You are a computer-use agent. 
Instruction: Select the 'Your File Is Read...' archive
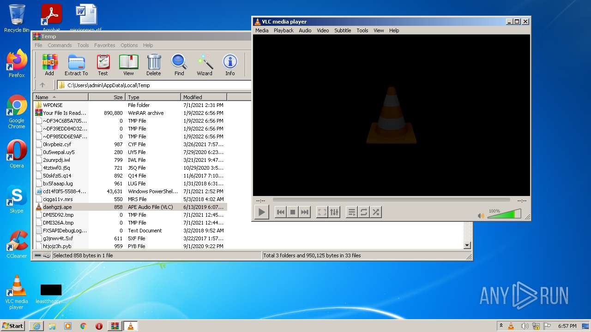(130, 113)
